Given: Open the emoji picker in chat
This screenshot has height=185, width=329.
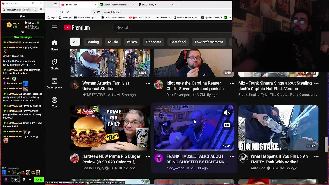Looking at the screenshot, I should tap(16, 180).
